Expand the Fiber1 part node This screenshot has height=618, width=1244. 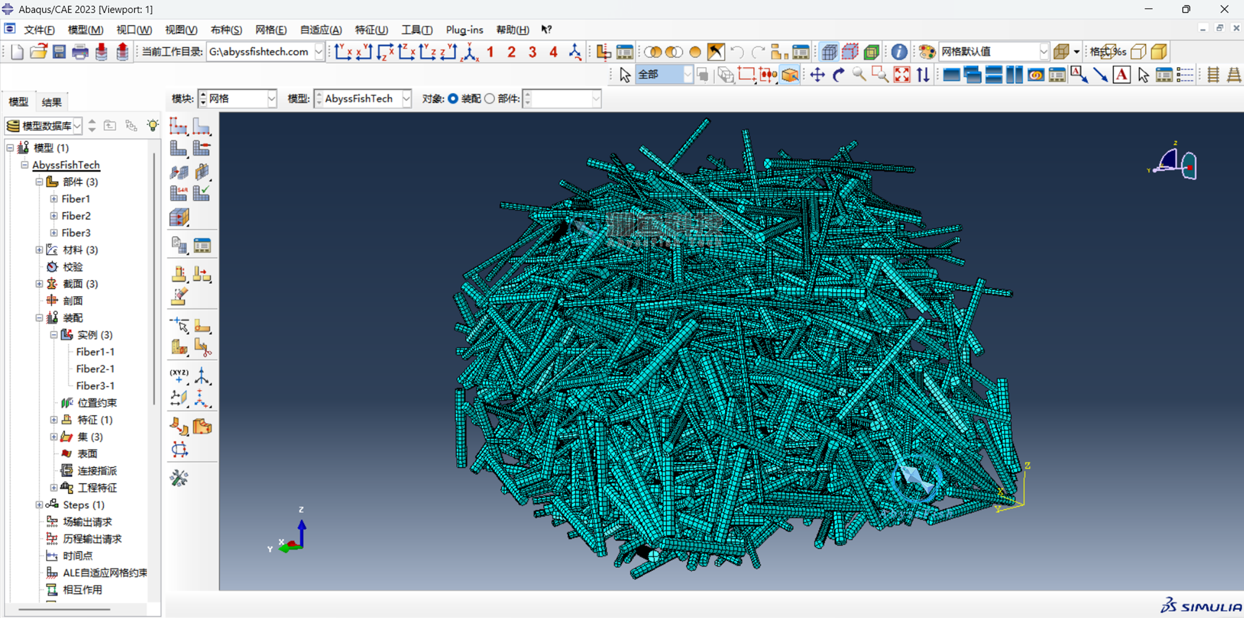tap(54, 199)
